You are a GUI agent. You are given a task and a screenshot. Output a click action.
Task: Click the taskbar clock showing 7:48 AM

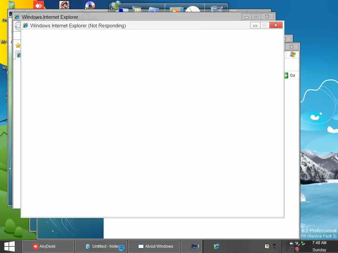pyautogui.click(x=319, y=243)
